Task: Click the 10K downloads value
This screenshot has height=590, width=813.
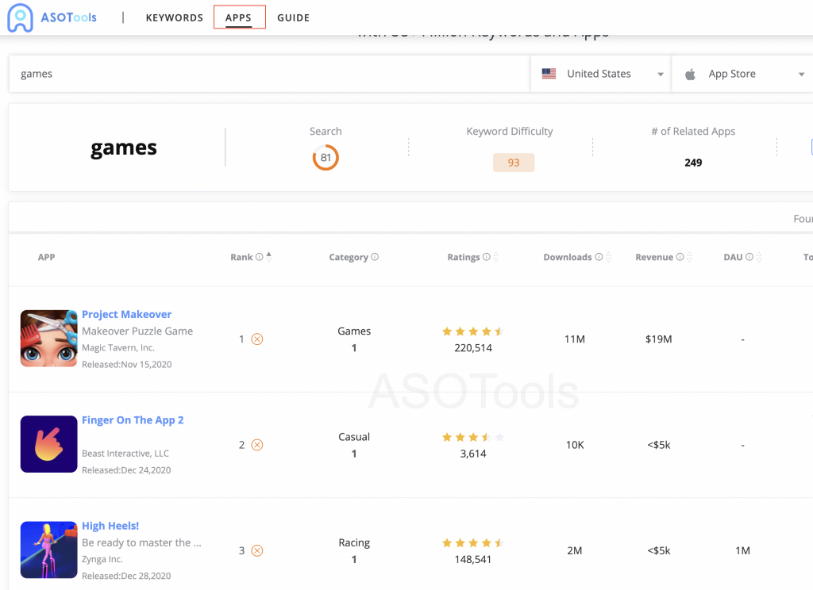Action: coord(575,445)
